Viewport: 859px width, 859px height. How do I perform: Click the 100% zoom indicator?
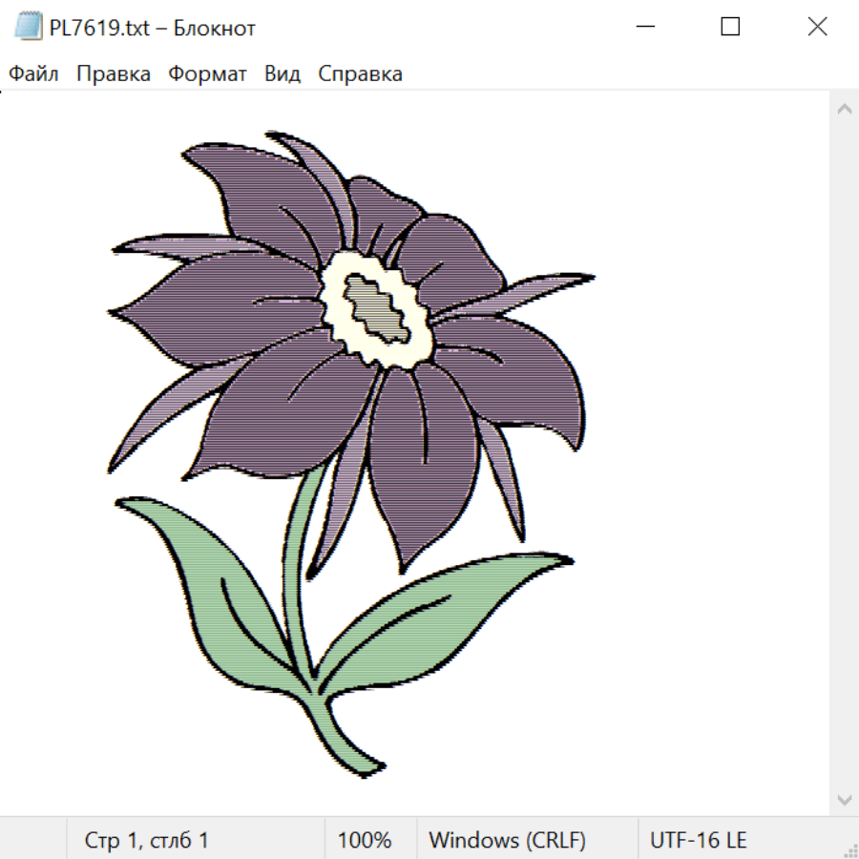pyautogui.click(x=365, y=841)
